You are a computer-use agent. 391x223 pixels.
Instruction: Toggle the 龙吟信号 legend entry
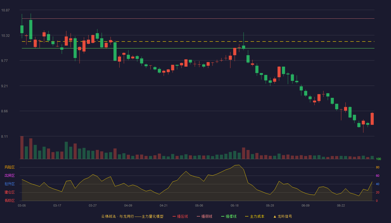[283, 216]
